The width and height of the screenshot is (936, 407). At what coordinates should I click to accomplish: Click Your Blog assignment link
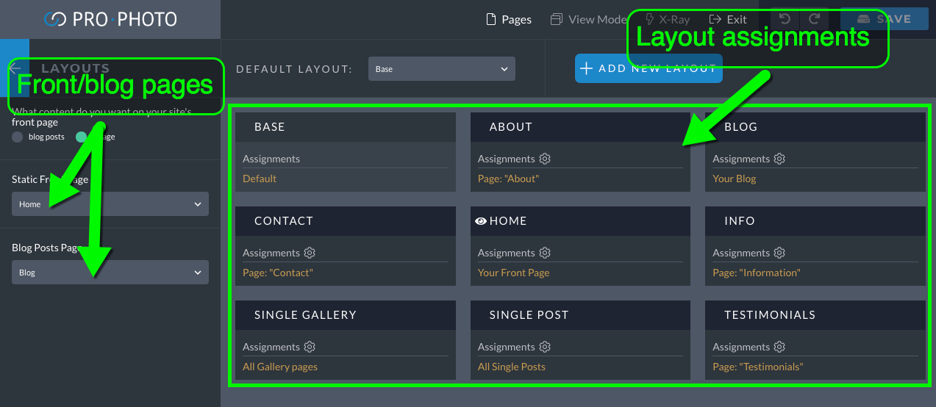point(734,179)
